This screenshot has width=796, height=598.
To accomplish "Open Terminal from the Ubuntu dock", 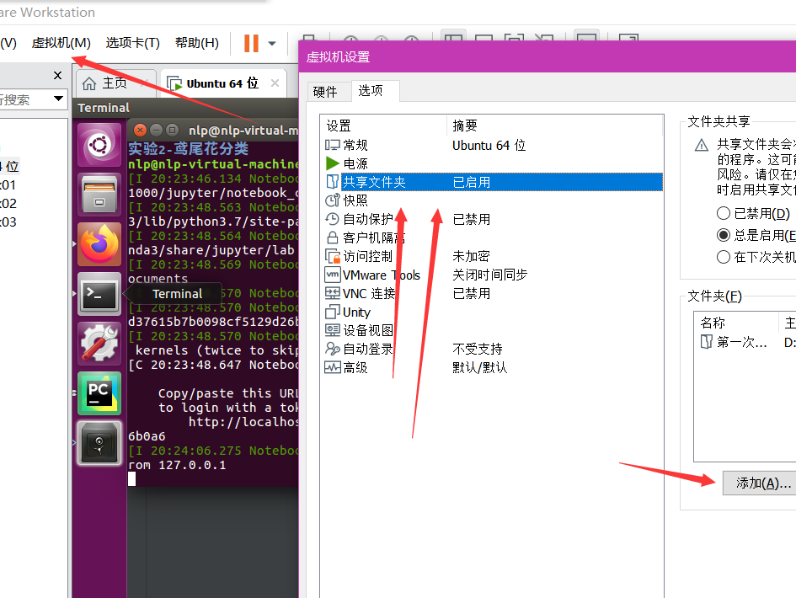I will pyautogui.click(x=99, y=294).
